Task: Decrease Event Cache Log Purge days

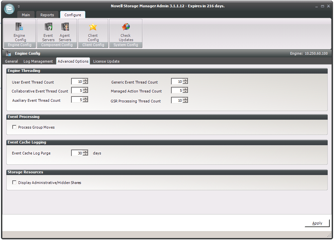Action: pos(85,154)
